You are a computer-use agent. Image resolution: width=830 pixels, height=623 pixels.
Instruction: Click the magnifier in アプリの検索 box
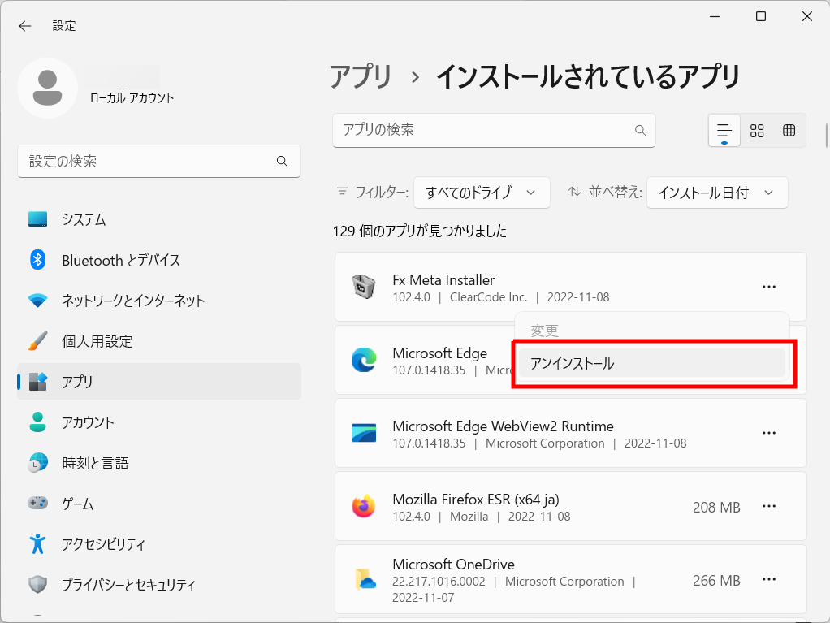[640, 130]
